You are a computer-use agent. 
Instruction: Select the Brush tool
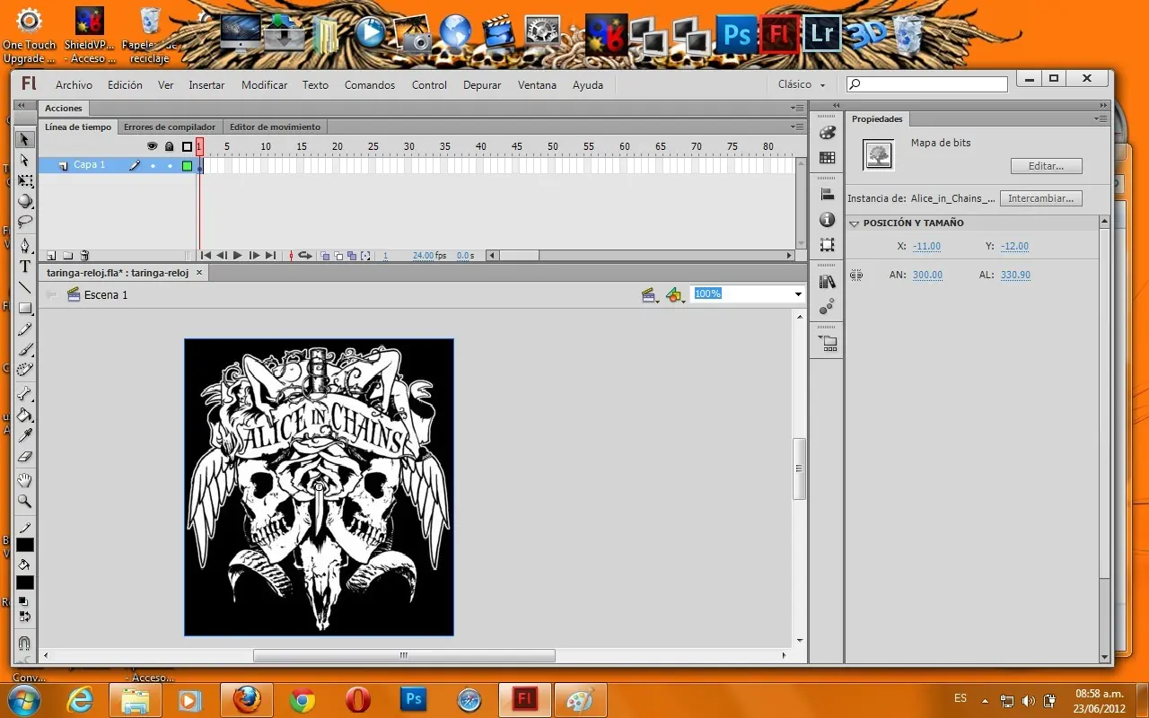click(25, 349)
